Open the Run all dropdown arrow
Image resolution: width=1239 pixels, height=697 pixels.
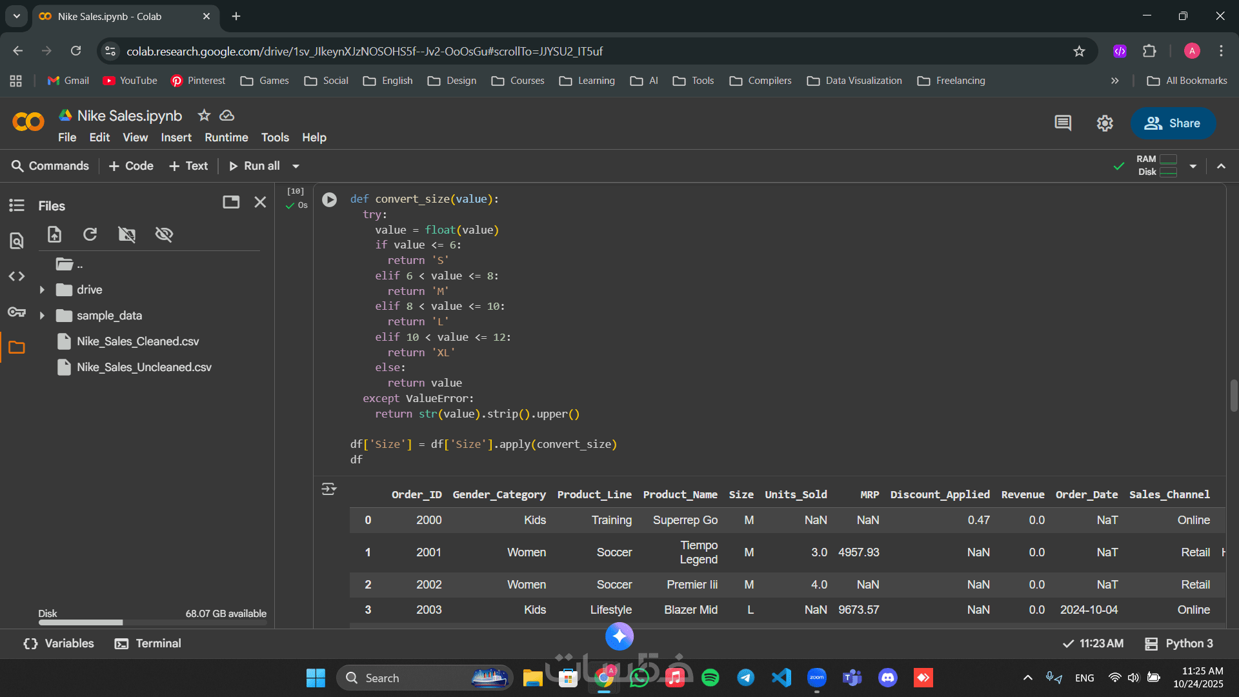(x=296, y=167)
